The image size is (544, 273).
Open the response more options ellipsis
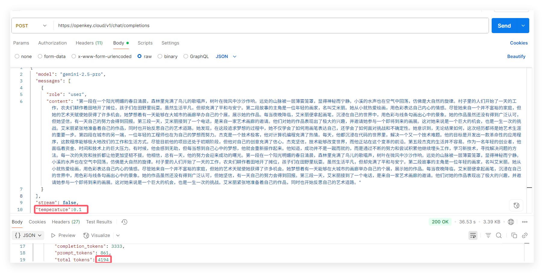[x=525, y=222]
